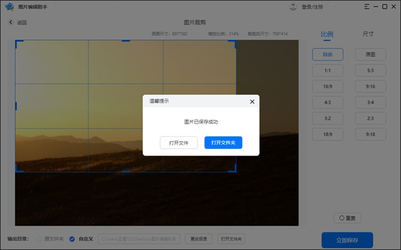Image resolution: width=401 pixels, height=250 pixels.
Task: Select the 原文件夹 radio option
Action: [x=39, y=239]
